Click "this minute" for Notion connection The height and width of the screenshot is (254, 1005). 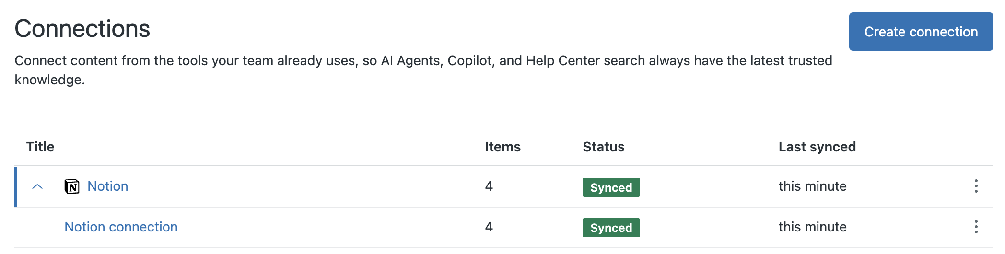pos(812,227)
